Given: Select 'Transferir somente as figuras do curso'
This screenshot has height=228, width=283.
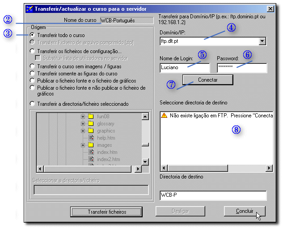Looking at the screenshot, I should click(x=33, y=74).
